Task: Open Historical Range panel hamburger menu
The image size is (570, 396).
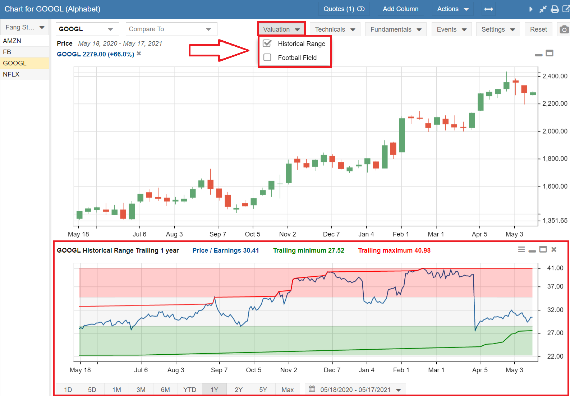Action: point(521,249)
